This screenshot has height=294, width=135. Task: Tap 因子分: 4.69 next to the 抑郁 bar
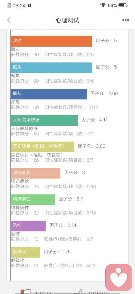(104, 93)
